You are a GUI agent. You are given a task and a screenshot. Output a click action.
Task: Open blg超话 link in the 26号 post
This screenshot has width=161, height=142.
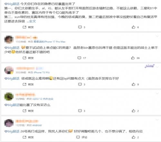coord(12,131)
